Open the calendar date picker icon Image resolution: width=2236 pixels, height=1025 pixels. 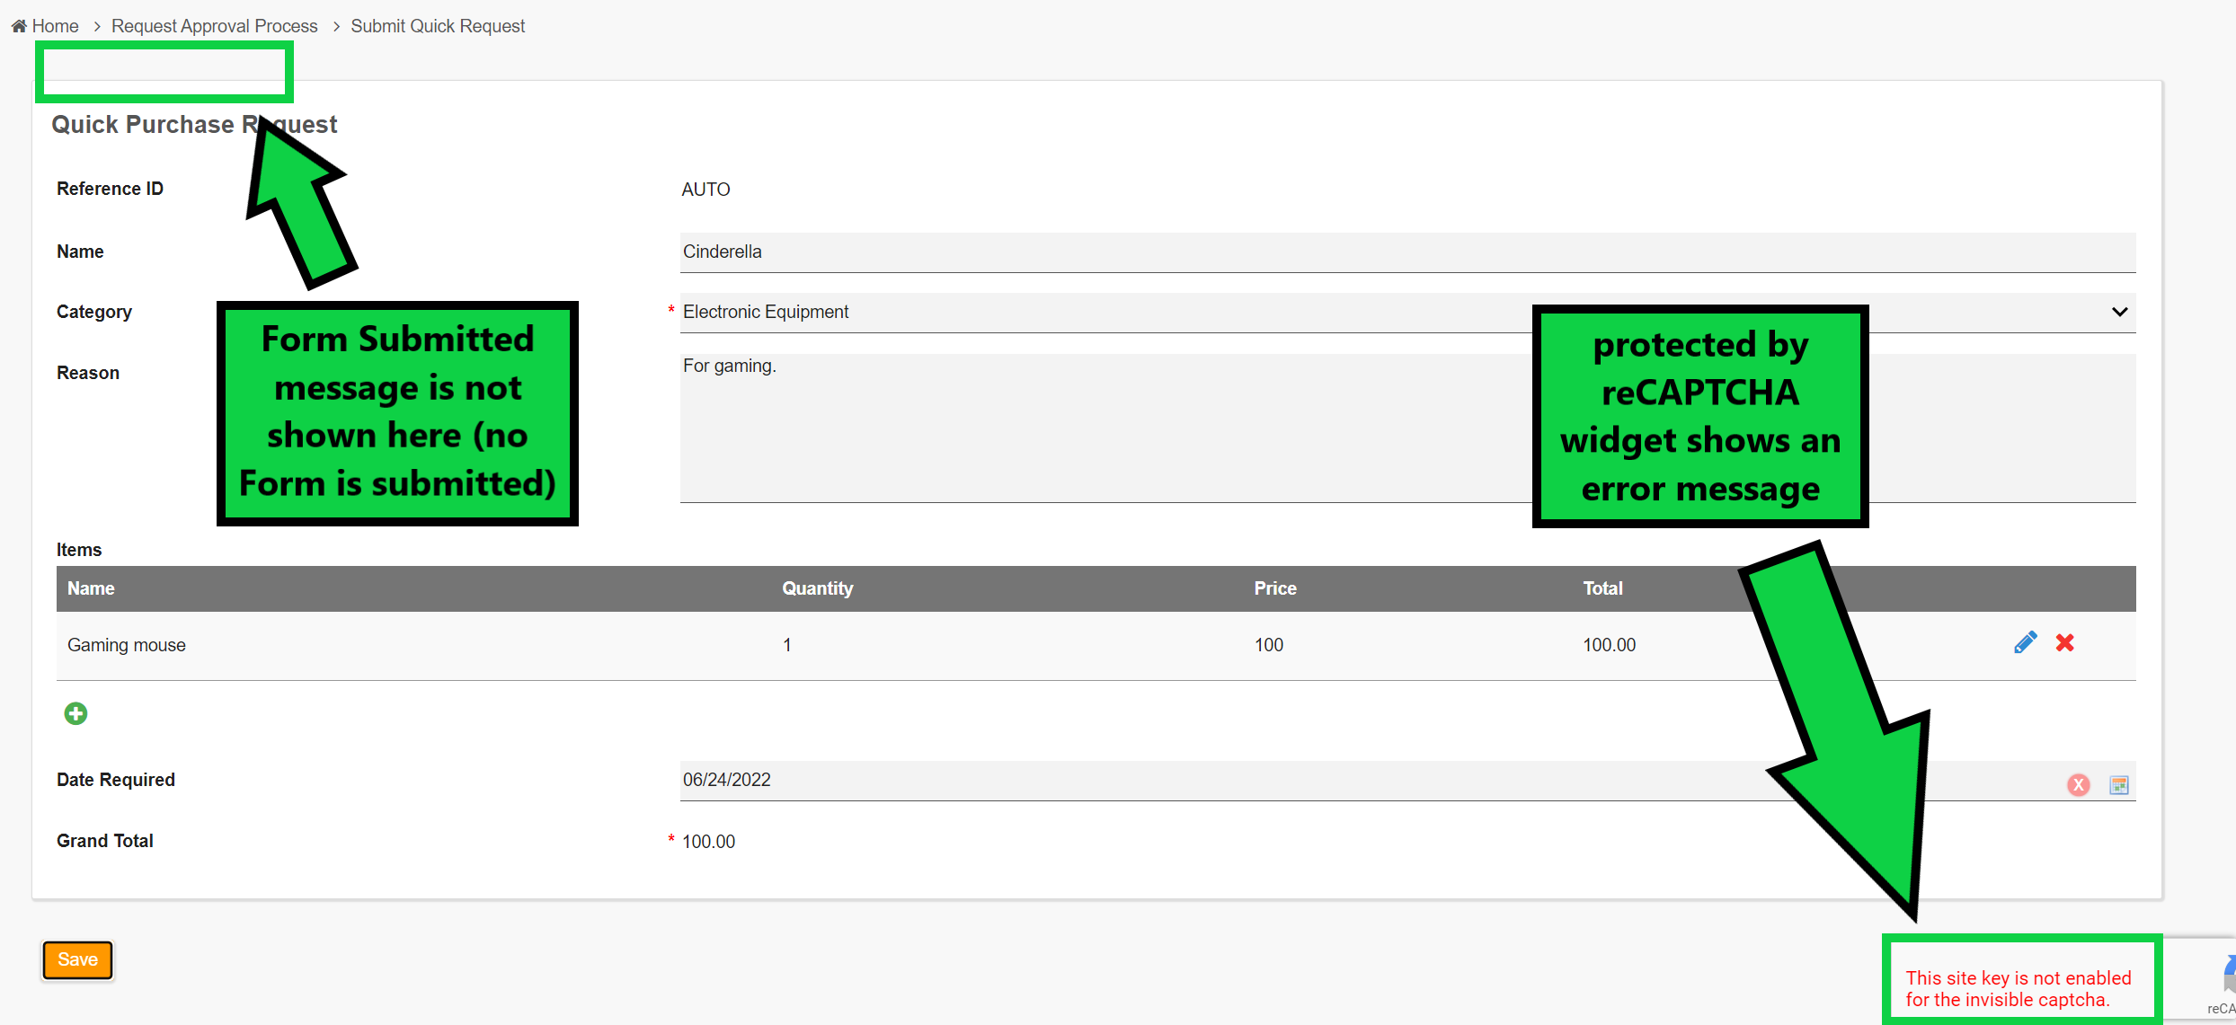2118,785
